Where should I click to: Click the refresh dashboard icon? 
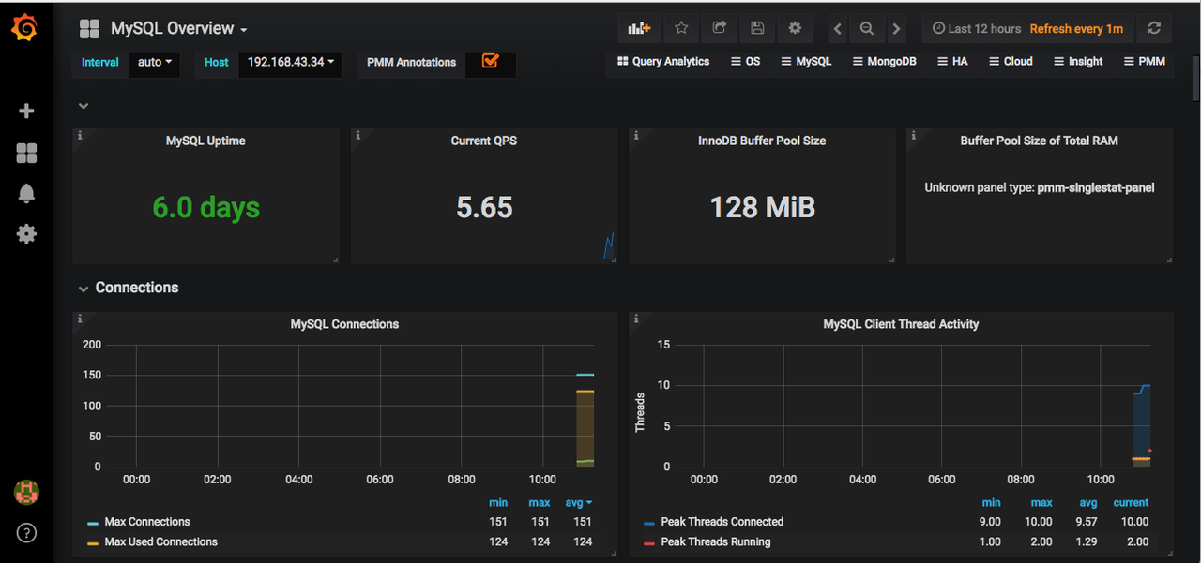[1154, 28]
